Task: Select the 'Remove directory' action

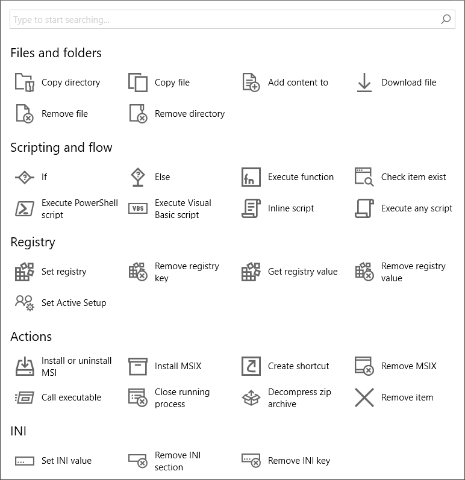Action: pos(189,114)
